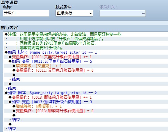Click the name field containing 升级石

[x=26, y=13]
